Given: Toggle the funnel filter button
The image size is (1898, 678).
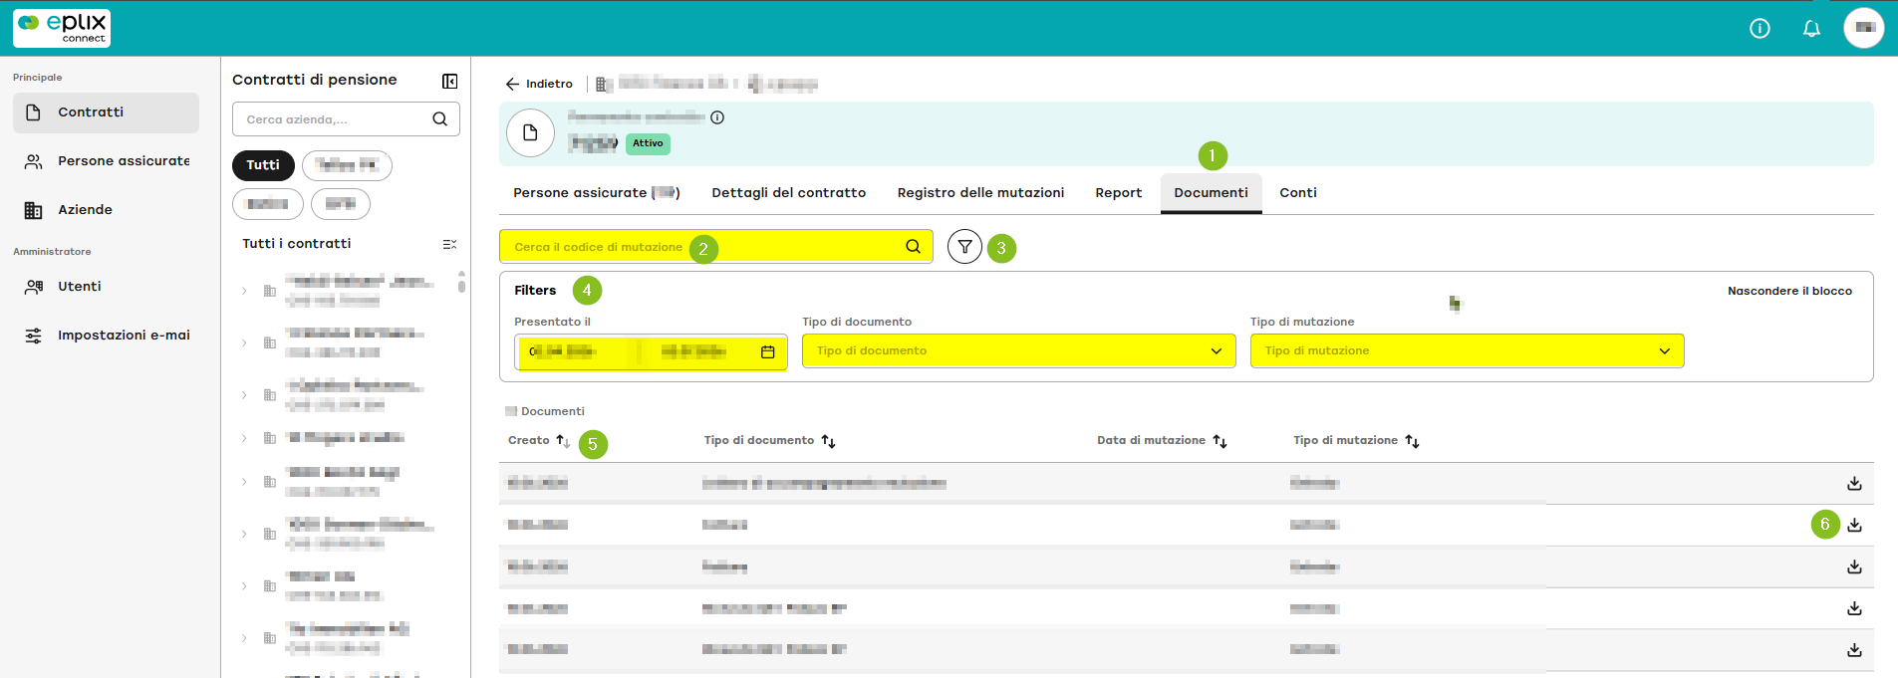Looking at the screenshot, I should [964, 247].
